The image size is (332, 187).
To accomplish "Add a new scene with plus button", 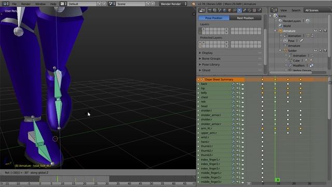I will pos(148,4).
